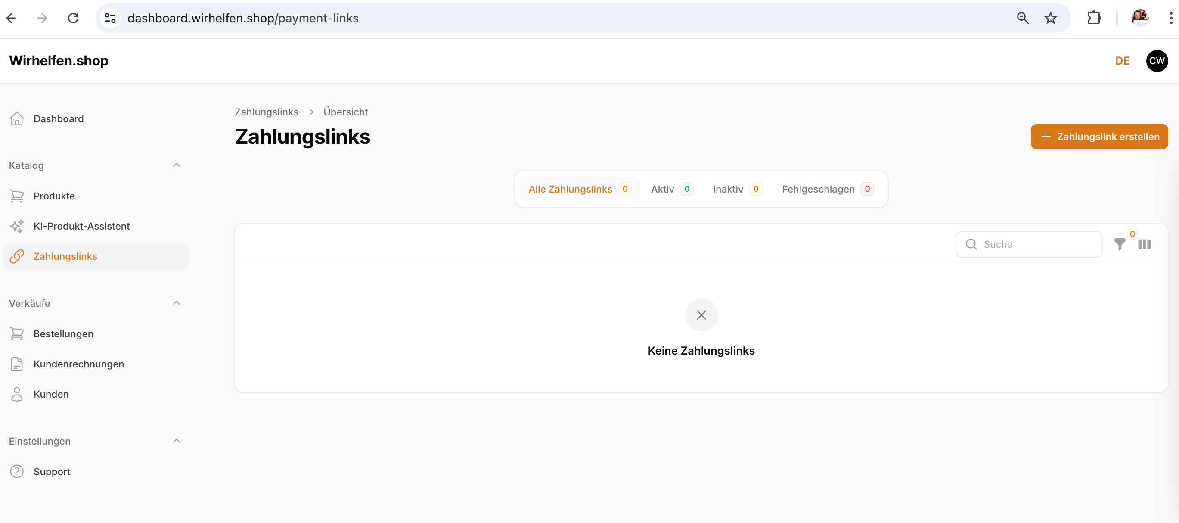Collapse the Katalog section

pos(176,165)
